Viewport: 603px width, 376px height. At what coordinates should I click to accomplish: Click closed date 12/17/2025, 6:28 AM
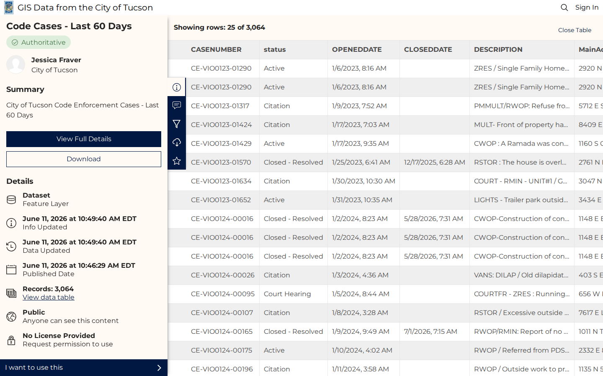click(x=435, y=163)
